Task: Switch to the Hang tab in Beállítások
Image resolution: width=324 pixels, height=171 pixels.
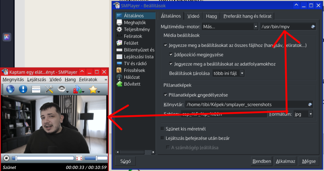Action: click(x=211, y=16)
